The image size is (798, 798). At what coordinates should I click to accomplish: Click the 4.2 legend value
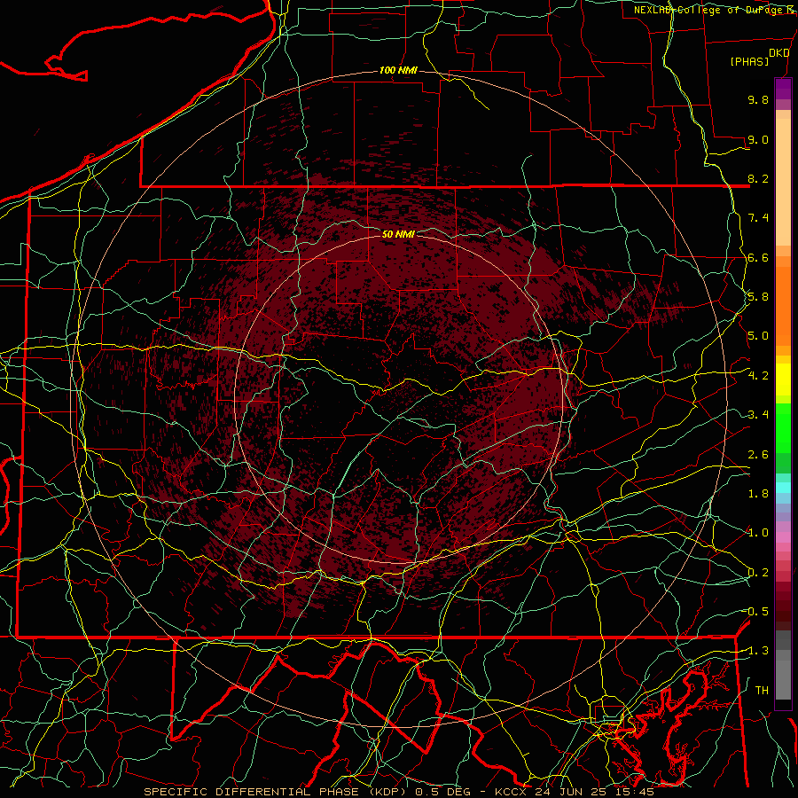[x=758, y=376]
